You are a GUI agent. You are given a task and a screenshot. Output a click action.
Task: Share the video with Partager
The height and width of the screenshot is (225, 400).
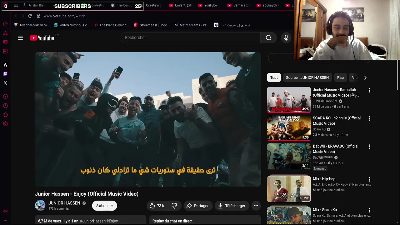197,206
